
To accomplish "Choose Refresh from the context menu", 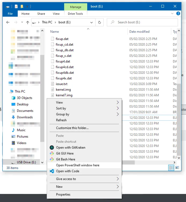I will tap(84, 120).
